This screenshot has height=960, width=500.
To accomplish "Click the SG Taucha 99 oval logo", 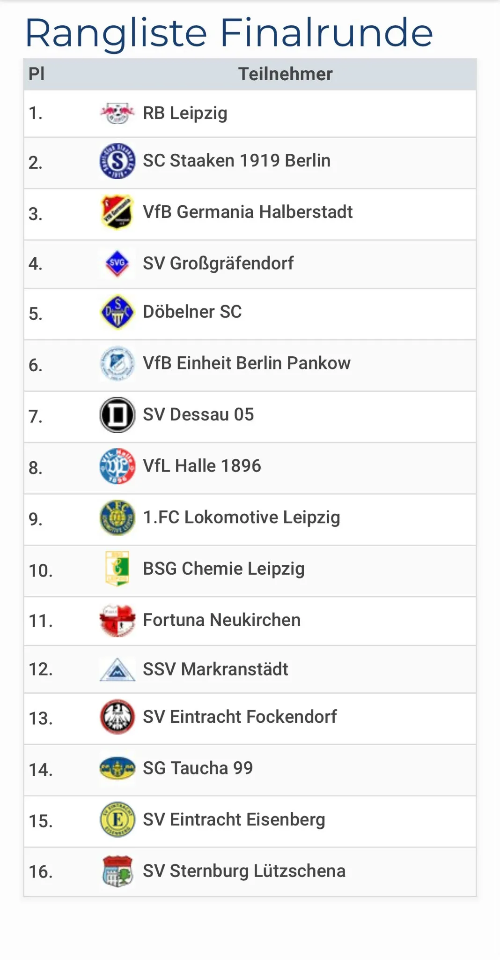I will click(118, 768).
